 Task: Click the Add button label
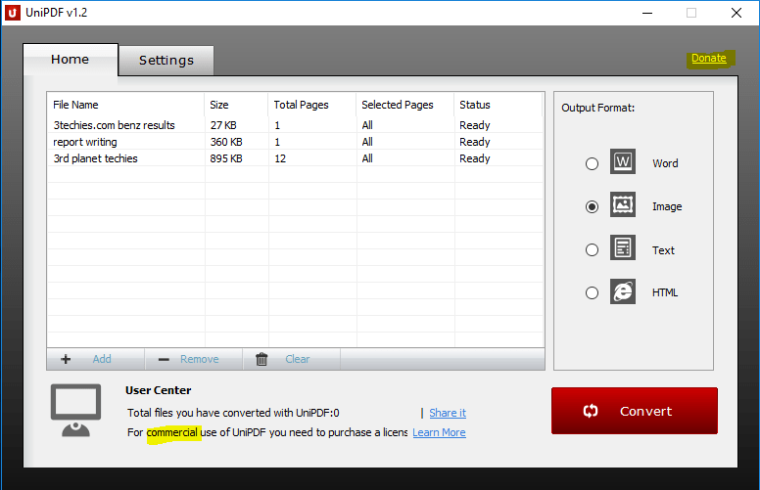[102, 359]
